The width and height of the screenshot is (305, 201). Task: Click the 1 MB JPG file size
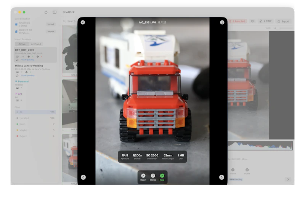[181, 157]
